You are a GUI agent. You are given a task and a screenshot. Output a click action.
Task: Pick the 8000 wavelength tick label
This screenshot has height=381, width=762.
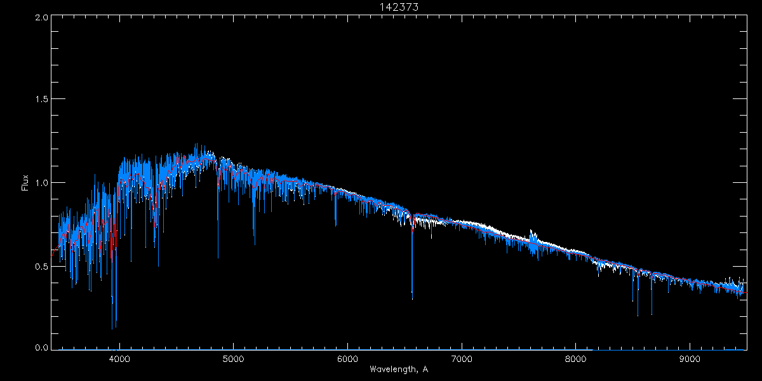(576, 359)
